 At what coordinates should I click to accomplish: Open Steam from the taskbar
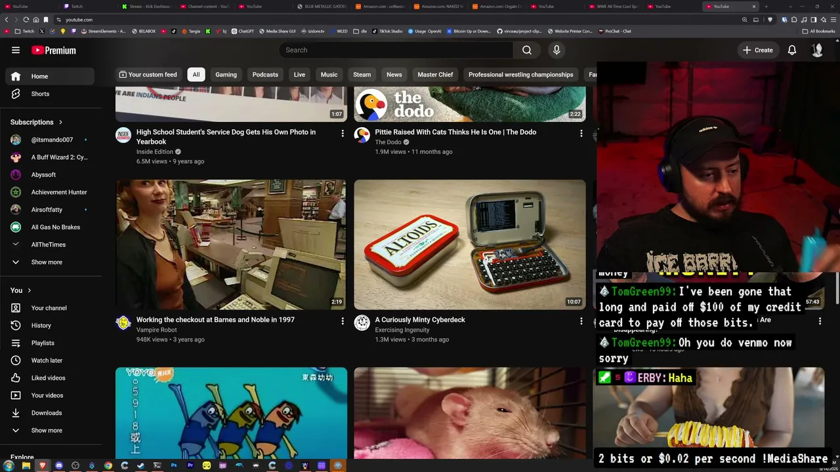[140, 465]
